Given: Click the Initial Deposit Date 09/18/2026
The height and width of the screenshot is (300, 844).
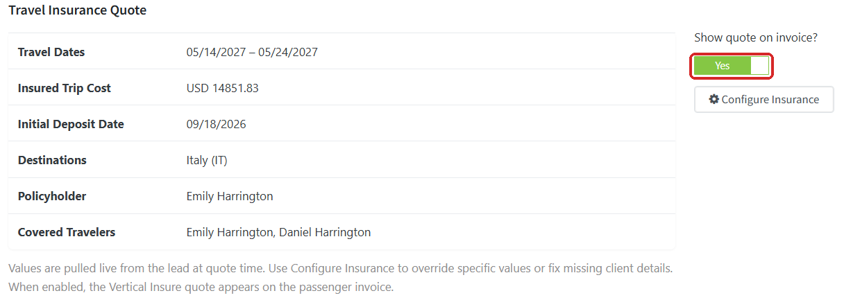Looking at the screenshot, I should (216, 124).
